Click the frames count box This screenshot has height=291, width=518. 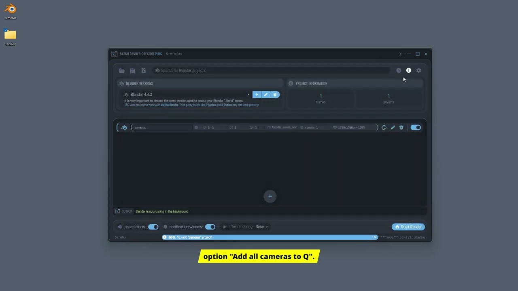point(321,99)
